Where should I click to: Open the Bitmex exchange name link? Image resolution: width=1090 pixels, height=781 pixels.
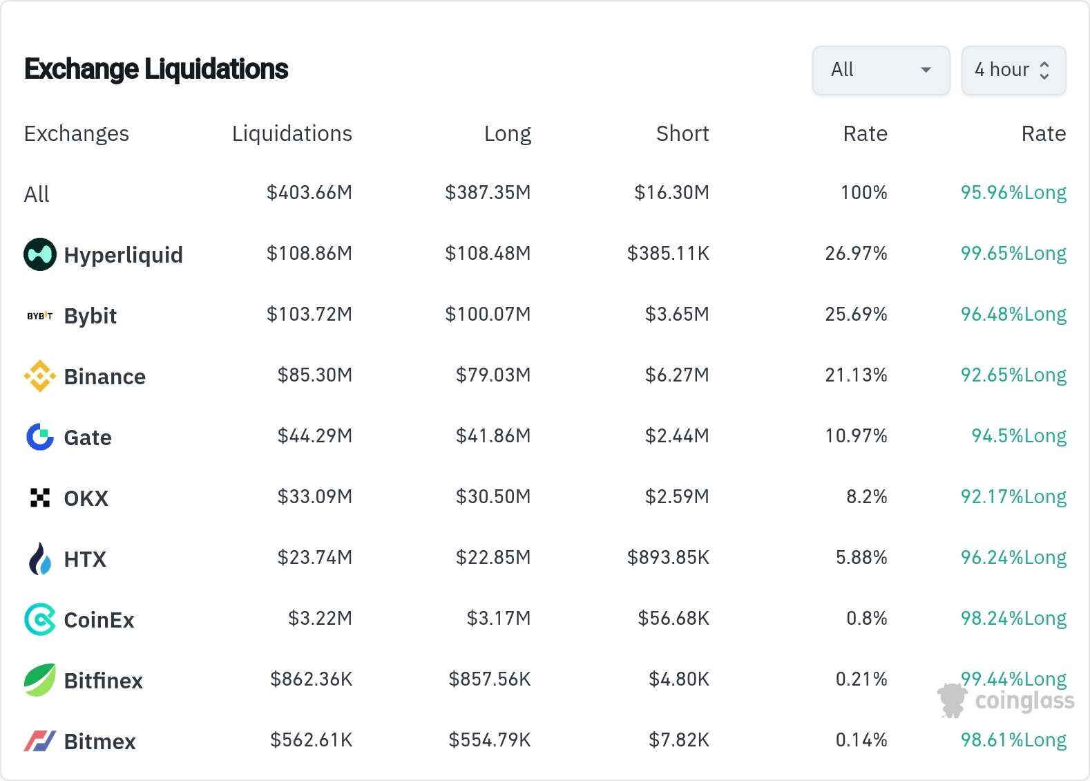coord(99,742)
